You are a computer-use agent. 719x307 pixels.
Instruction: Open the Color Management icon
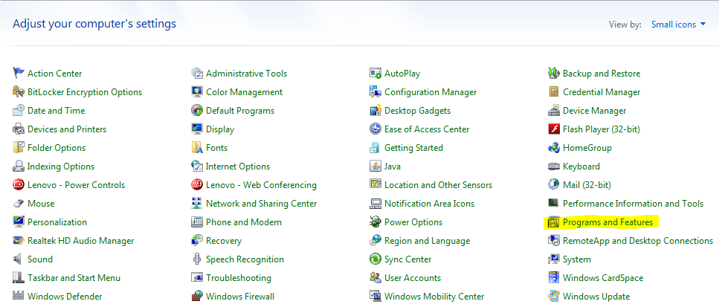click(197, 91)
